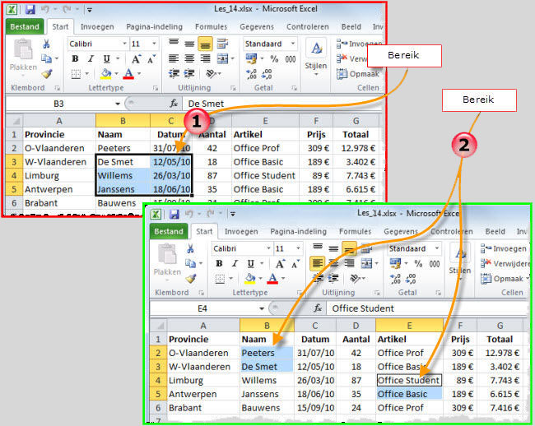Open Invoegen tab in top window
Screen dimensions: 535x426
97,26
